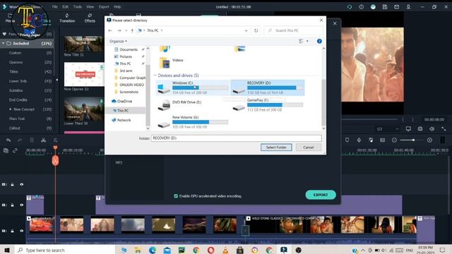This screenshot has height=254, width=452.
Task: Open the Tools menu
Action: tap(77, 6)
